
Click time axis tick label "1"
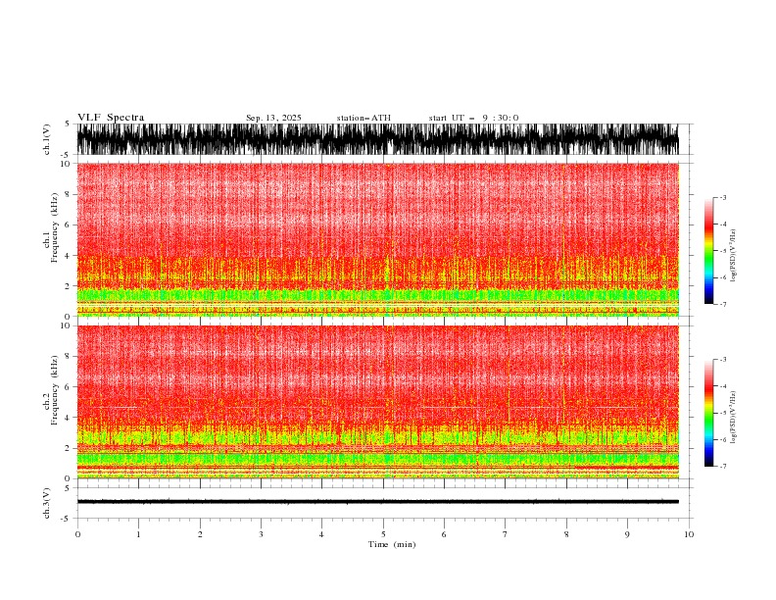[x=138, y=534]
